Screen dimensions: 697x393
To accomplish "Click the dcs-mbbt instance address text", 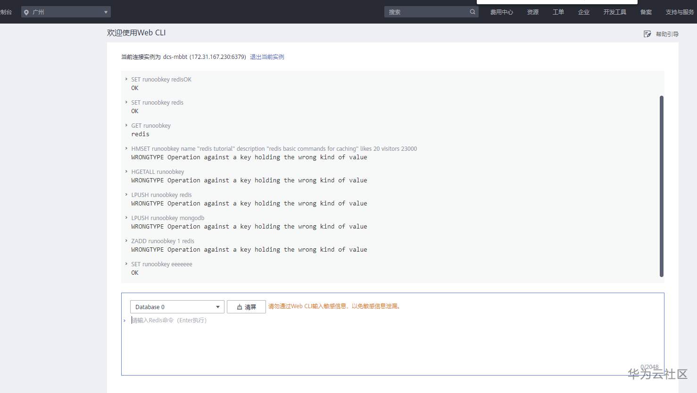I will pyautogui.click(x=204, y=57).
